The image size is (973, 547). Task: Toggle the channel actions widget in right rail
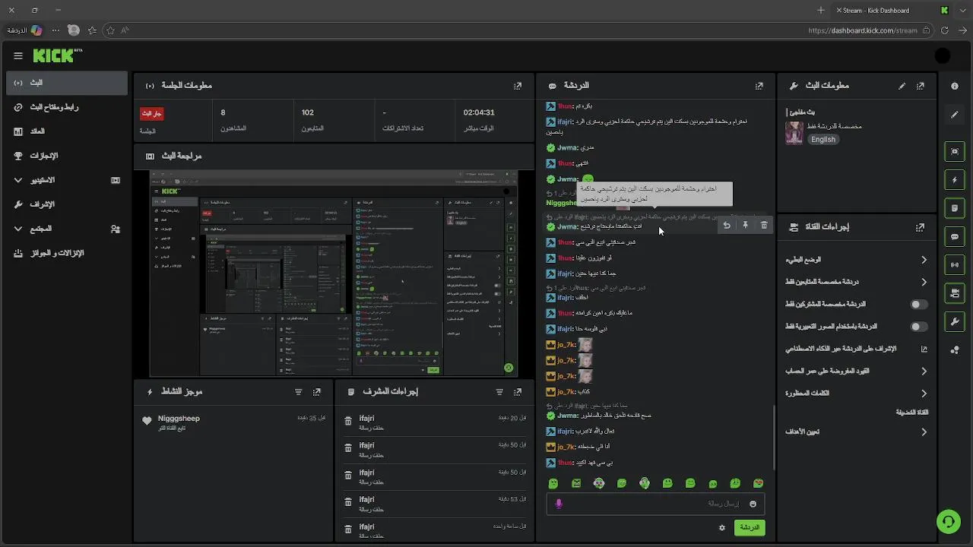(955, 293)
